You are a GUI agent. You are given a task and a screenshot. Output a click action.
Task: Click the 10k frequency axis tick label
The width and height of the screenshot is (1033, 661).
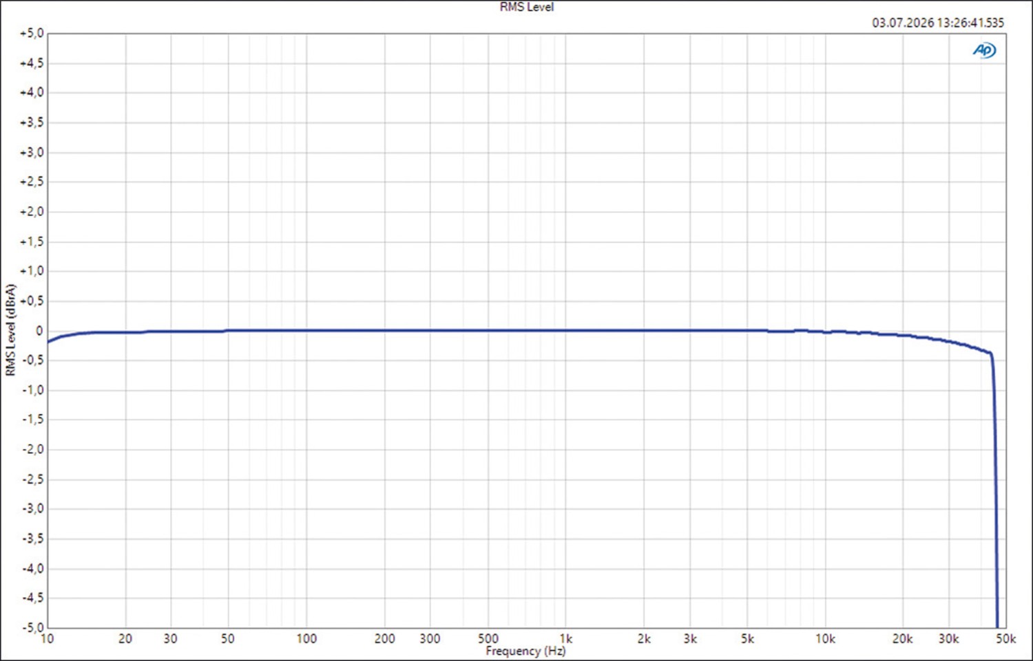click(x=825, y=638)
